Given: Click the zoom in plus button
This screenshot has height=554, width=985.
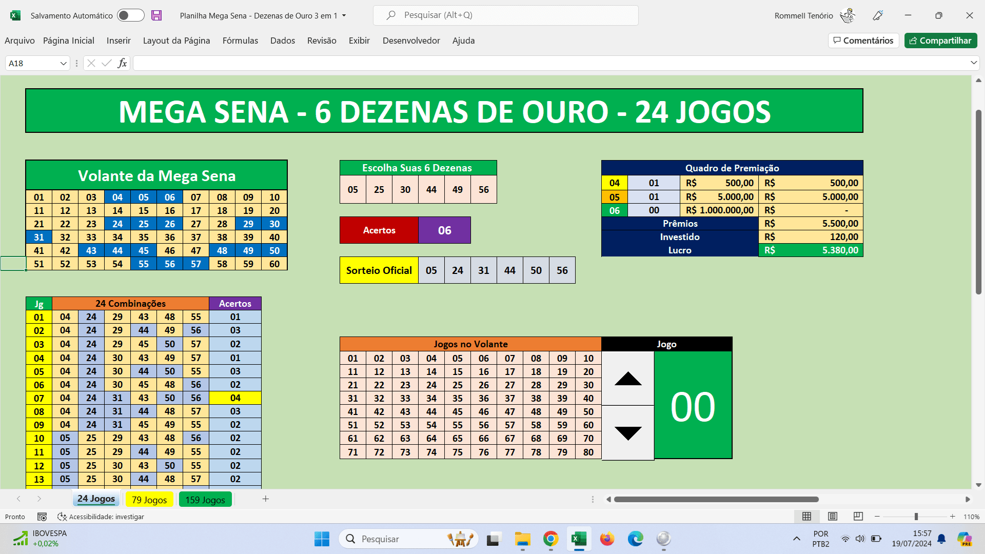Looking at the screenshot, I should pyautogui.click(x=953, y=517).
